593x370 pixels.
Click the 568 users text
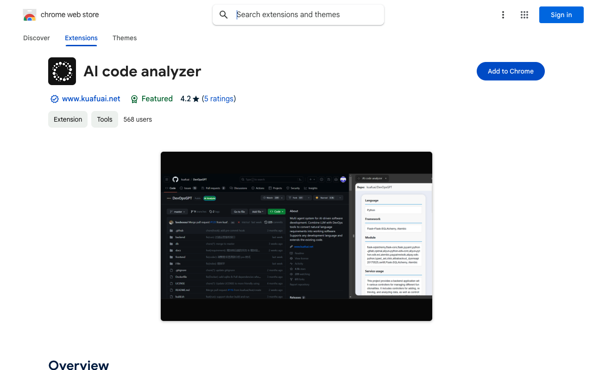click(x=138, y=119)
